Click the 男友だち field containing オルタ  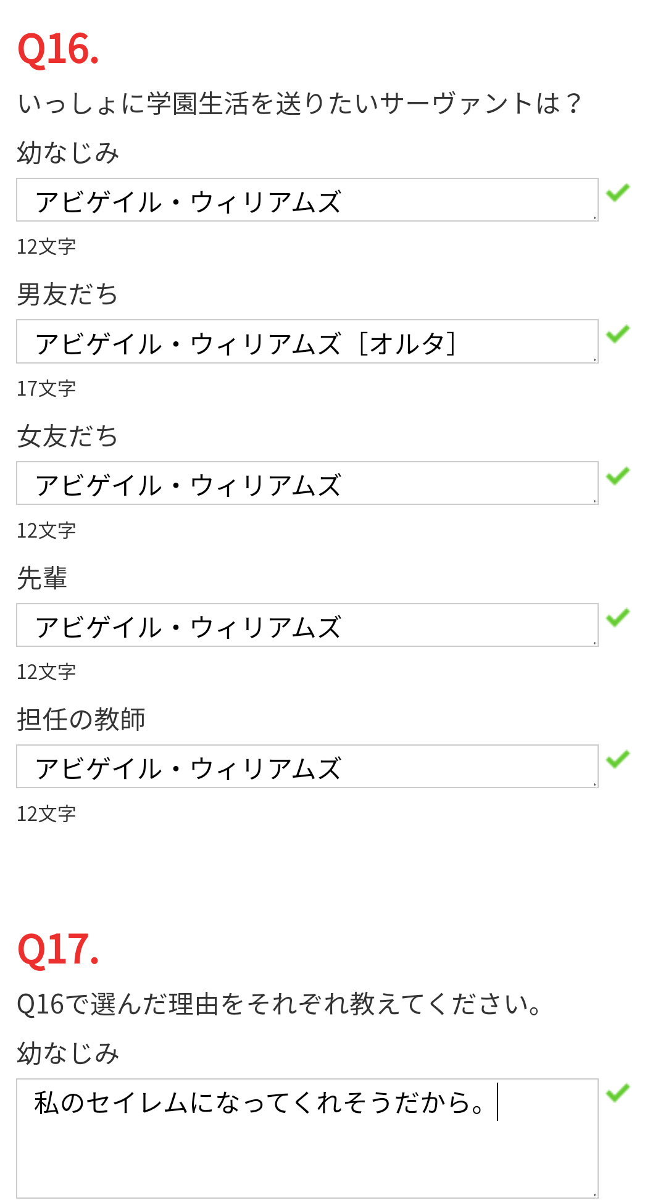point(307,341)
